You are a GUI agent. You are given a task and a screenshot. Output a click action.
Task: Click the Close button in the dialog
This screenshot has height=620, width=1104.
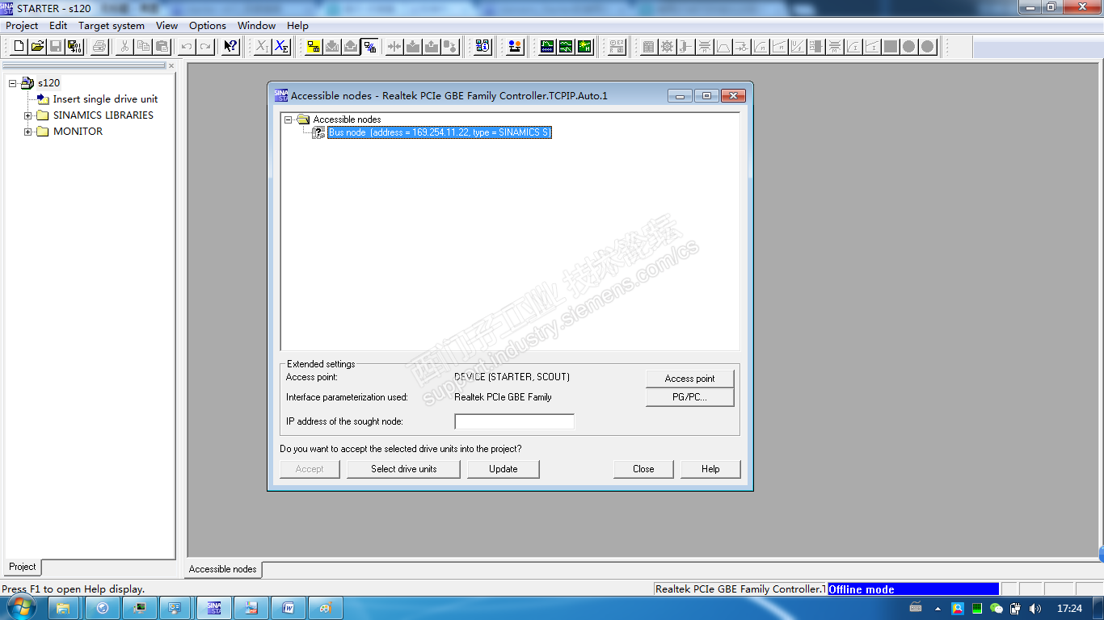pyautogui.click(x=644, y=469)
